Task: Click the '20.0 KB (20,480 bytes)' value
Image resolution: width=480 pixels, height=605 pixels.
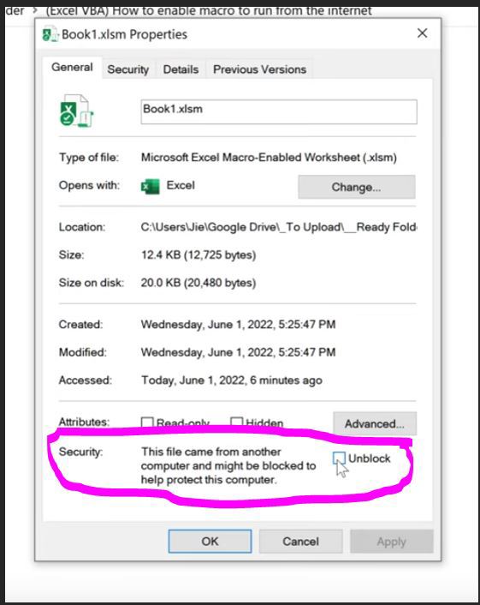Action: (x=199, y=283)
